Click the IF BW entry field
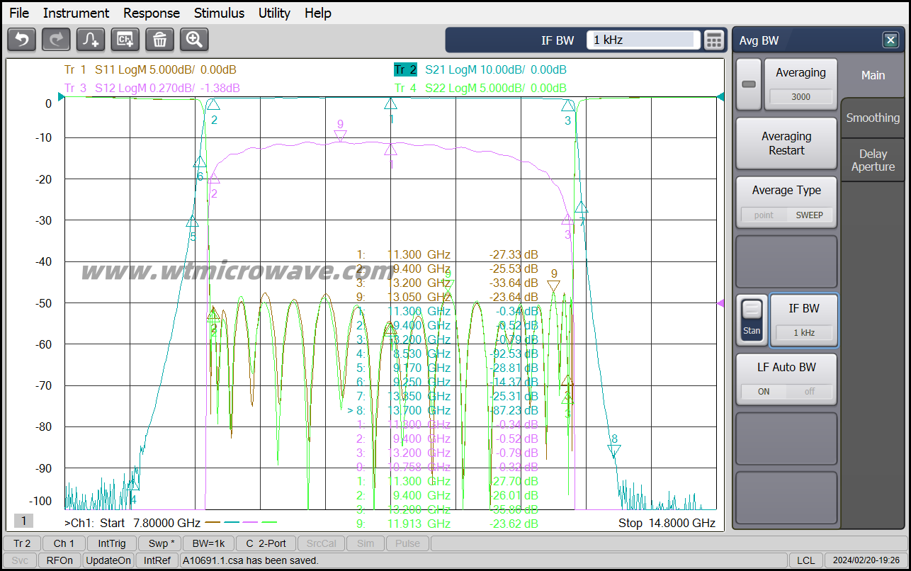The width and height of the screenshot is (911, 571). 643,40
